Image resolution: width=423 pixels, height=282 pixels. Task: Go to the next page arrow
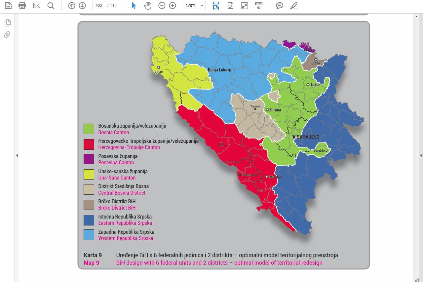coord(82,6)
